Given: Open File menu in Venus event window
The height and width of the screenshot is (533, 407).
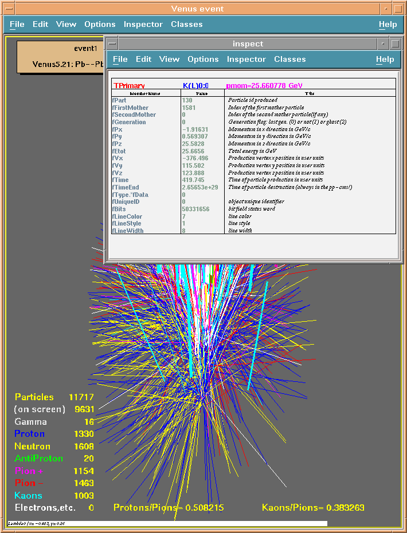Looking at the screenshot, I should (17, 25).
